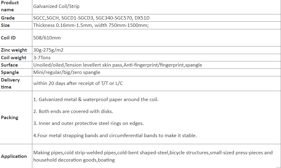Screen dimensions: 281x168
Task: Click the "Coil weight" label
Action: tap(14, 57)
